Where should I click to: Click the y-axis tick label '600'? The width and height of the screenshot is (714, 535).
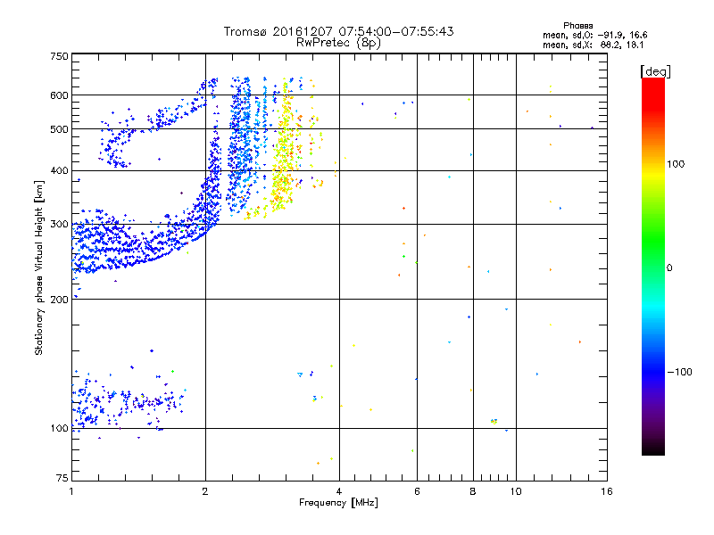59,95
